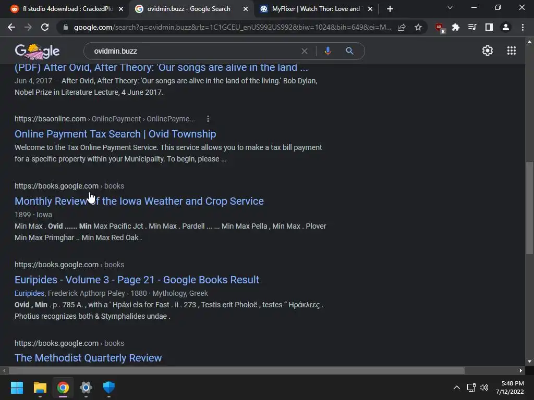534x400 pixels.
Task: Open Online Payment Tax Search Ovid Township
Action: pos(115,134)
